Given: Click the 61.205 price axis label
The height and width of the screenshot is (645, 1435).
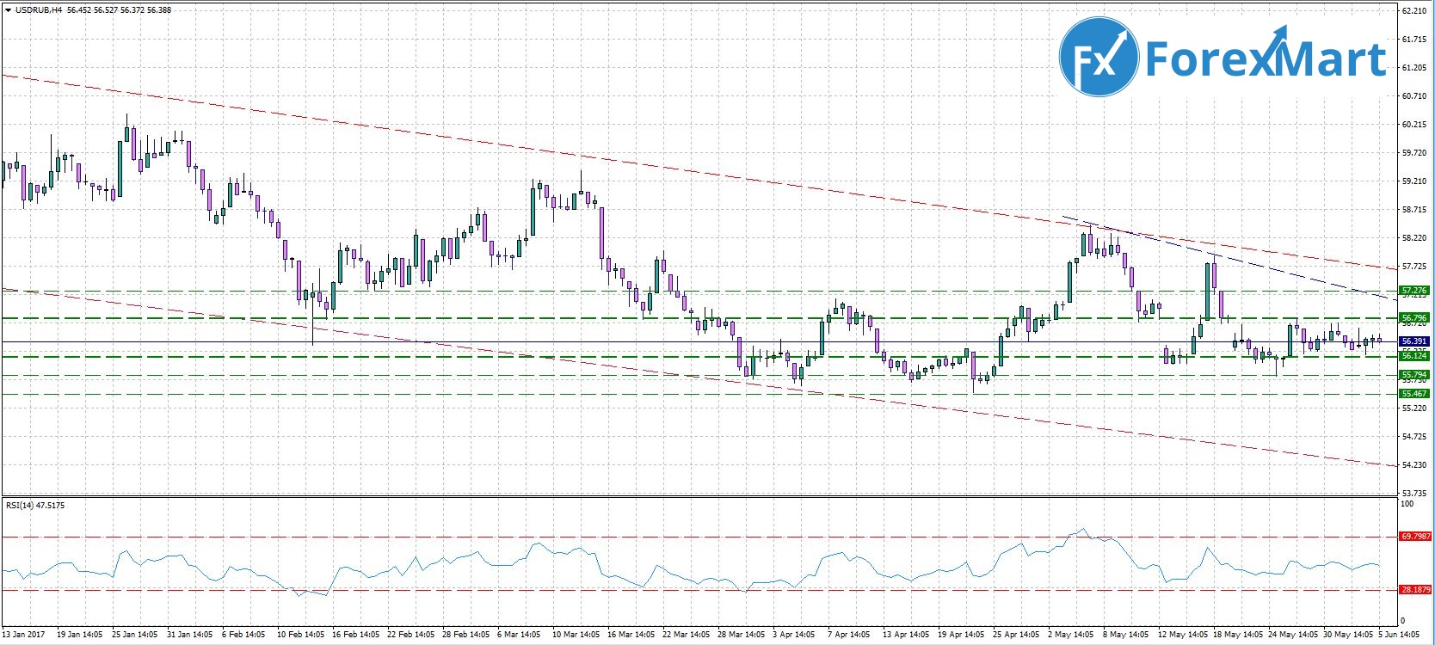Looking at the screenshot, I should tap(1414, 68).
